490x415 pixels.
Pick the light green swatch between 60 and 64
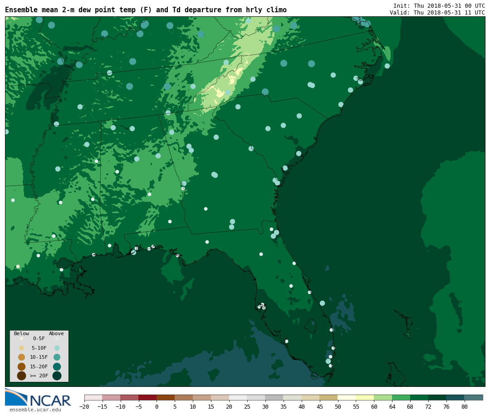(383, 397)
